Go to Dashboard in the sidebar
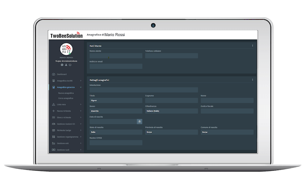The height and width of the screenshot is (188, 305). pos(62,74)
